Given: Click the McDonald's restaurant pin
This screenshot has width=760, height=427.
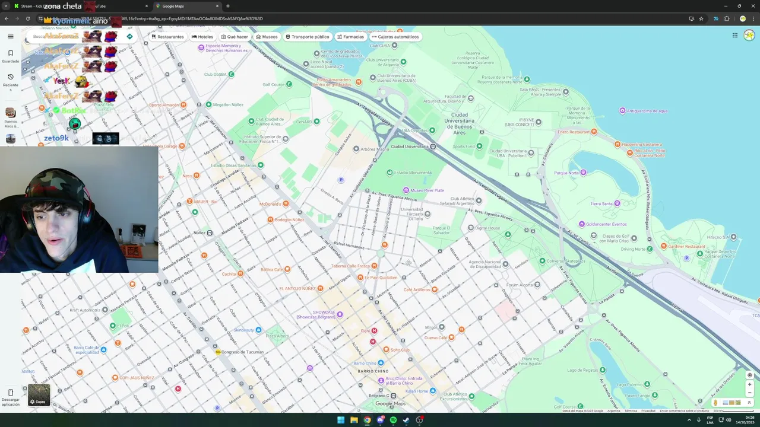Looking at the screenshot, I should coord(286,204).
